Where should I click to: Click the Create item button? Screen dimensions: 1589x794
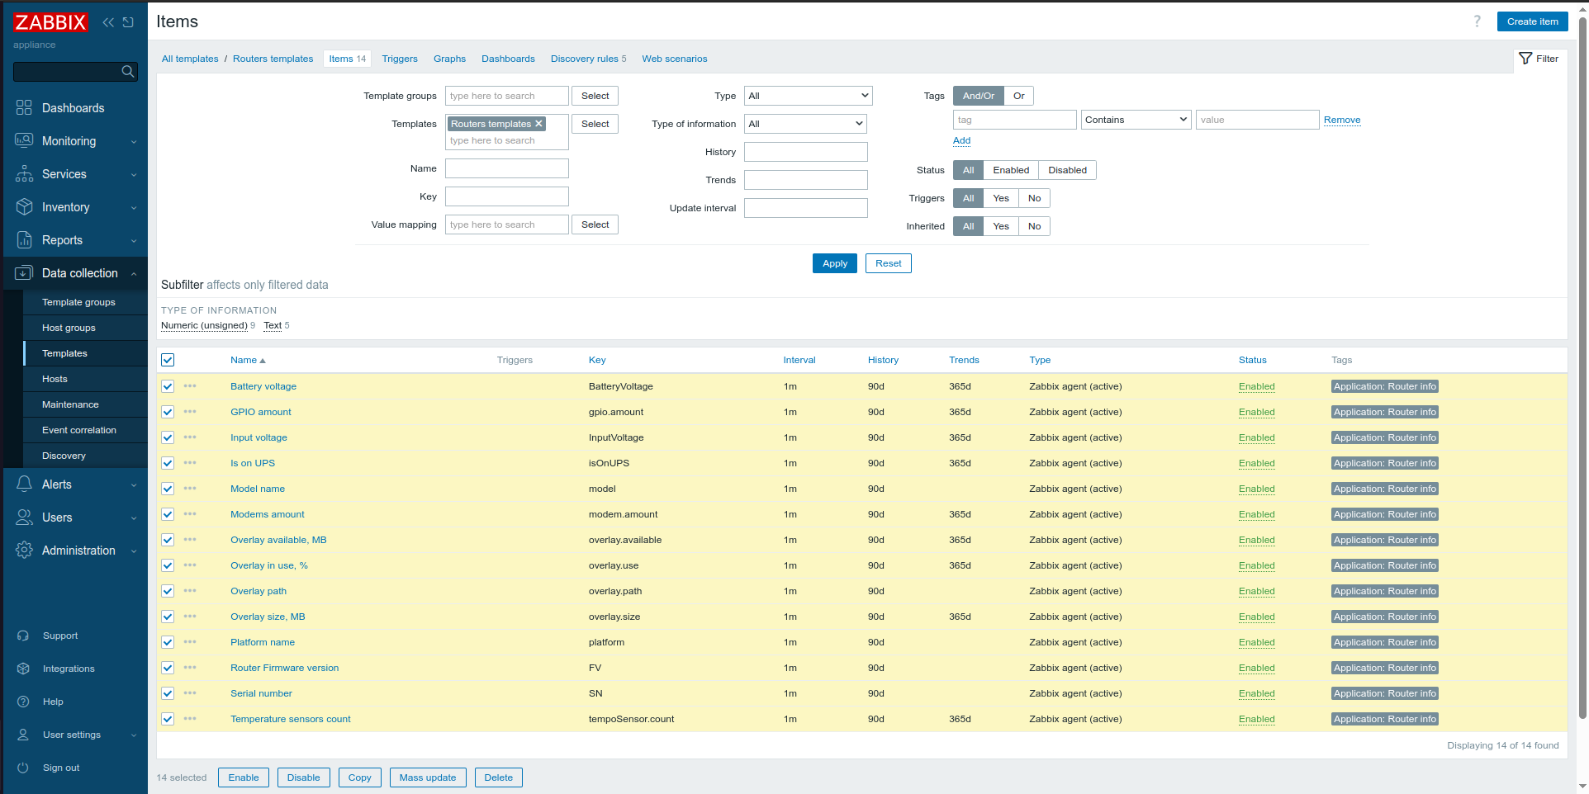[x=1532, y=21]
